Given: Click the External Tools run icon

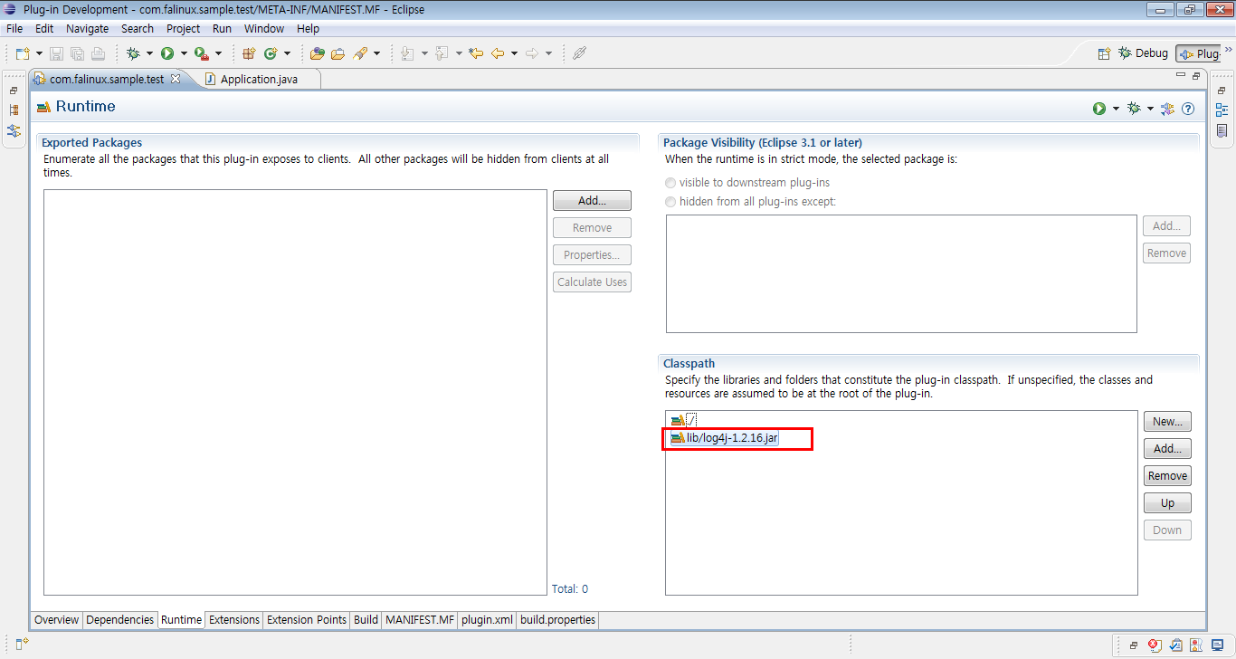Looking at the screenshot, I should (x=201, y=53).
